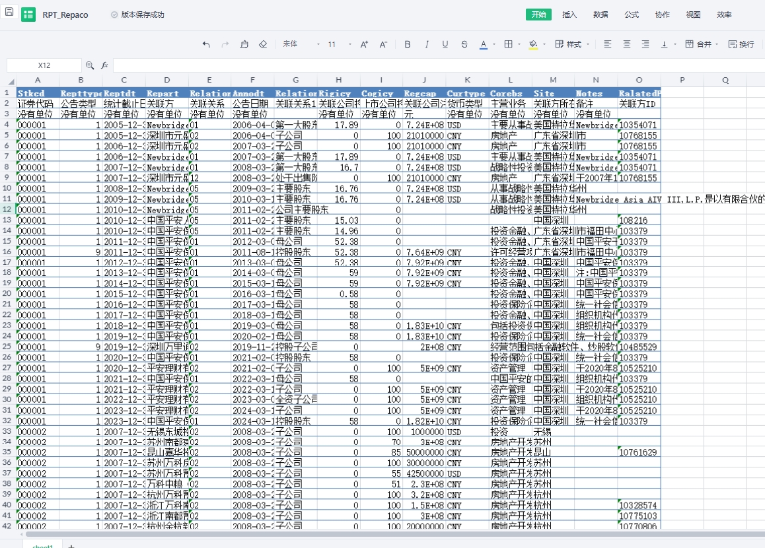
Task: Expand the vertical alignment dropdown arrow
Action: 674,44
